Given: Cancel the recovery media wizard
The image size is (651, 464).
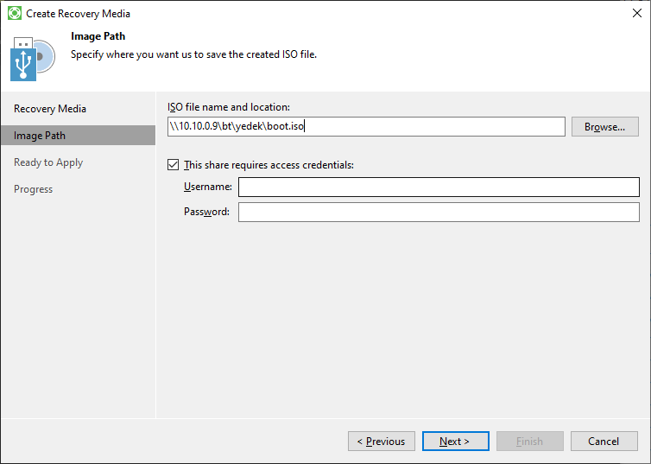Looking at the screenshot, I should (604, 442).
